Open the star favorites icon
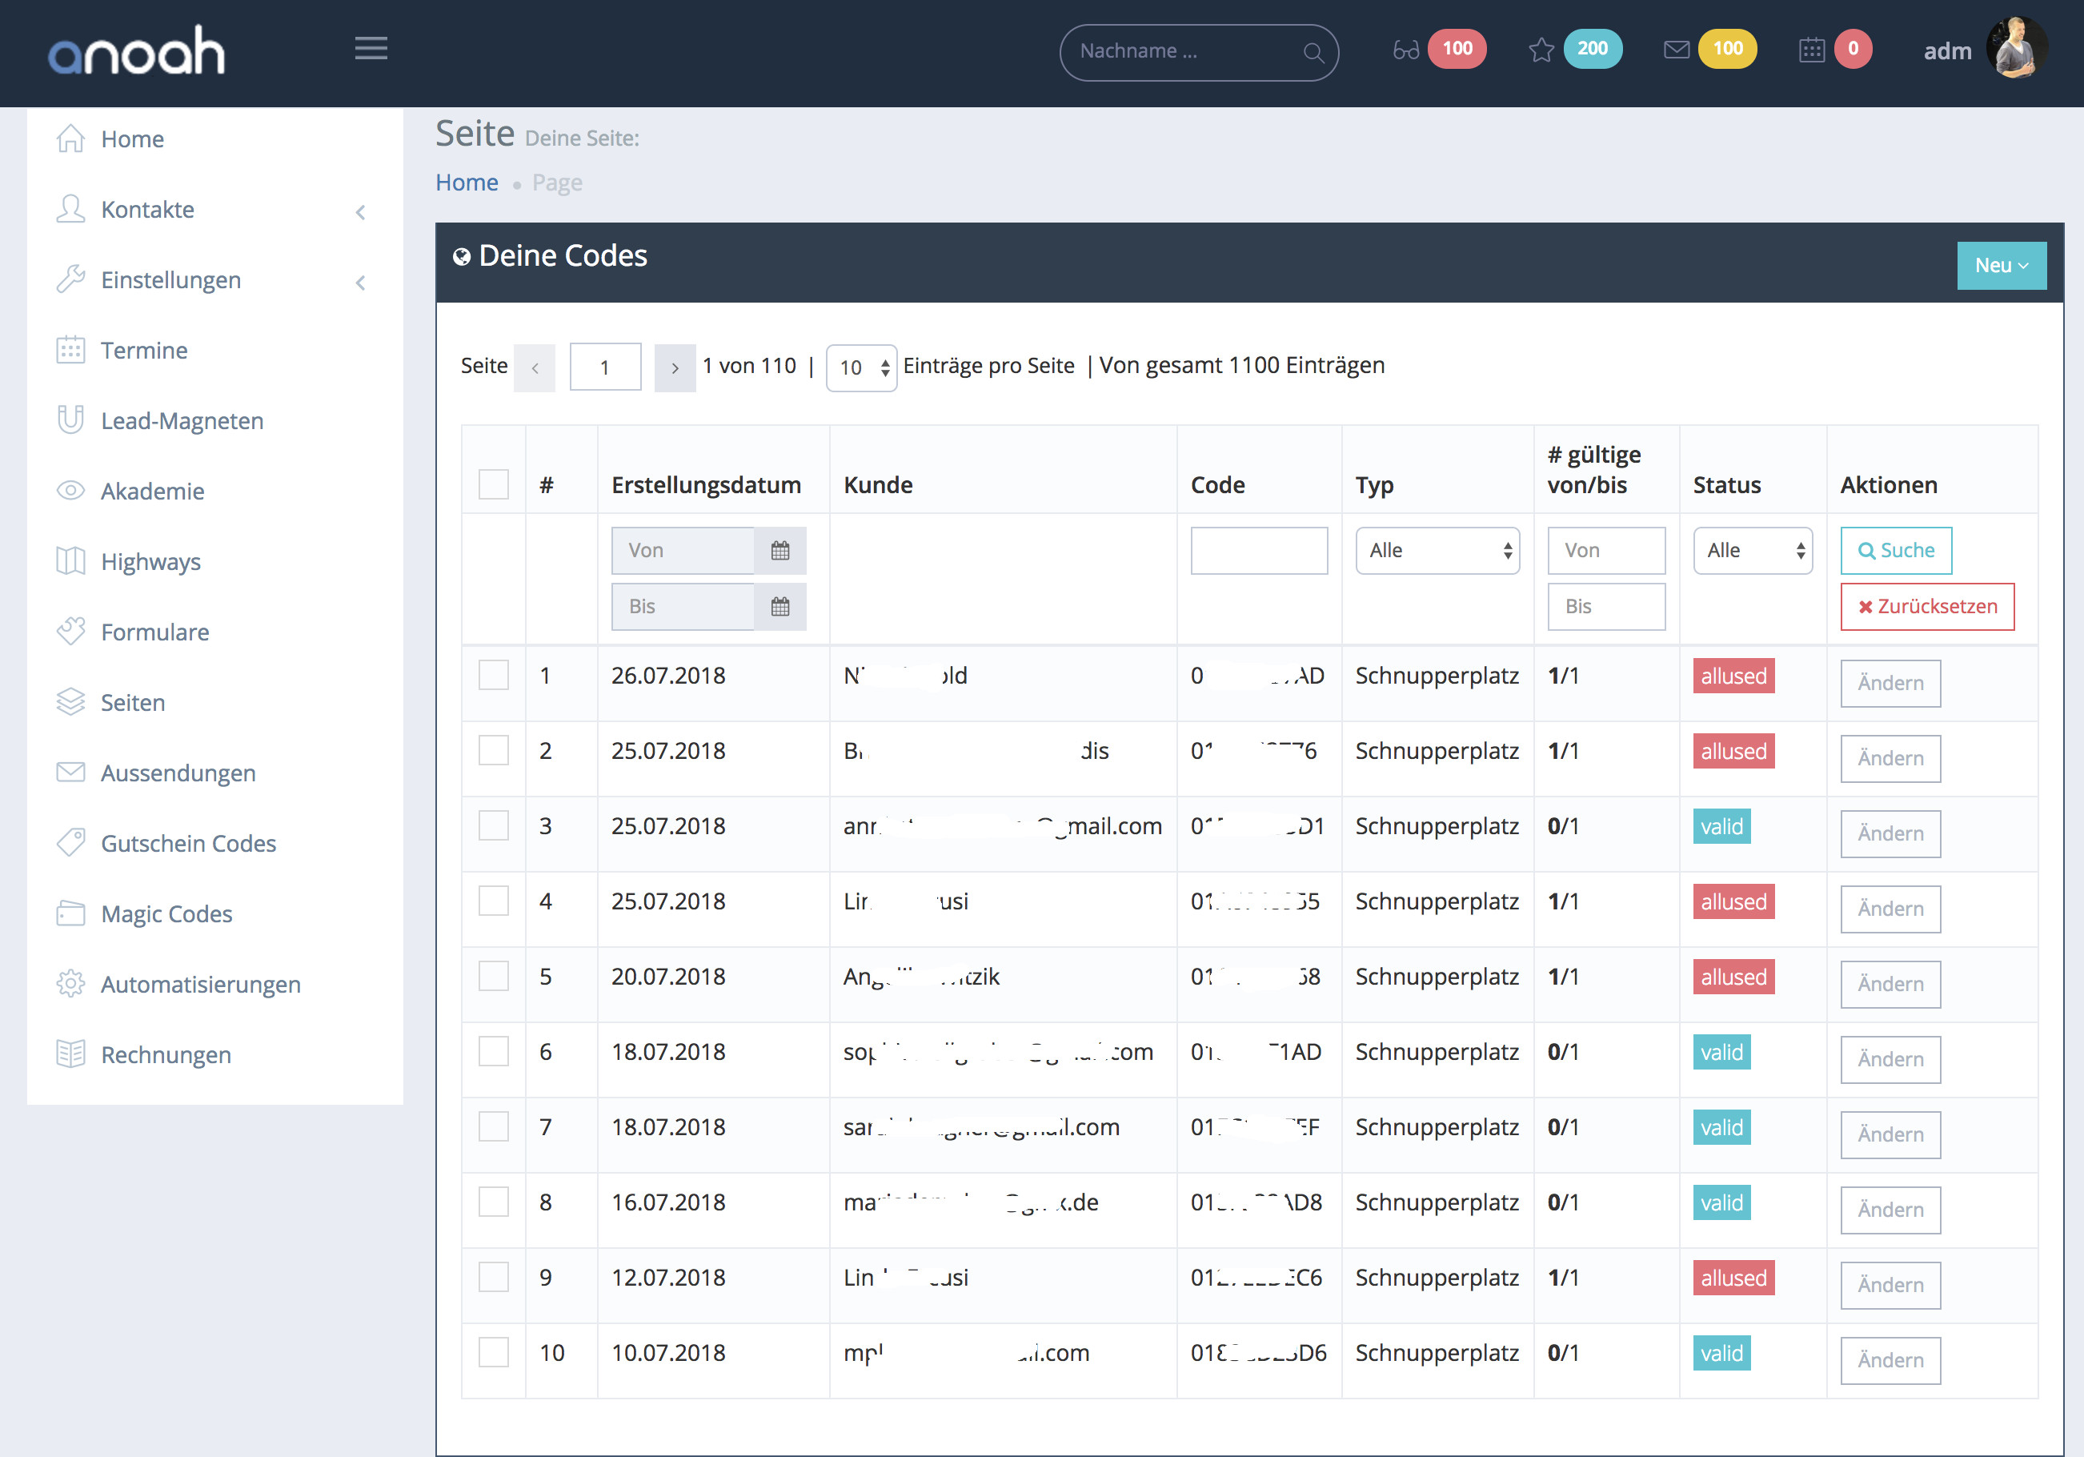 1541,50
